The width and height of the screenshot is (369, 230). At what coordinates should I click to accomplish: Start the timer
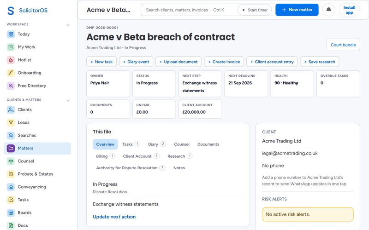(x=255, y=10)
